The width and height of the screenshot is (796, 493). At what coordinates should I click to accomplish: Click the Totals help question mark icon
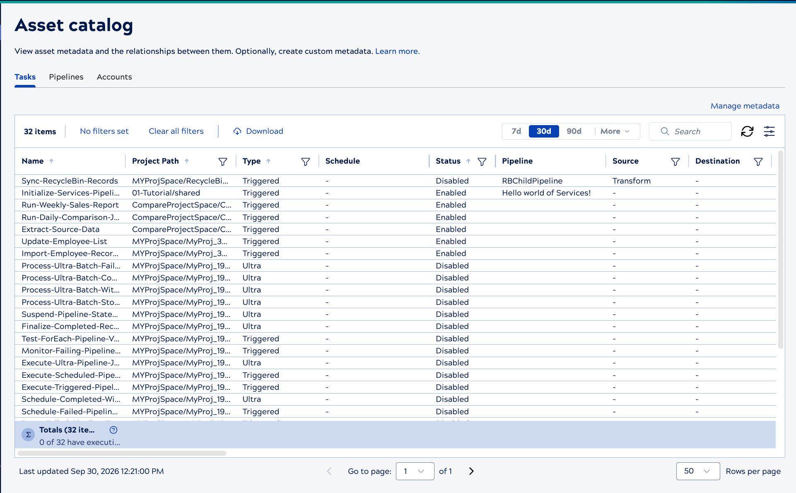tap(113, 430)
